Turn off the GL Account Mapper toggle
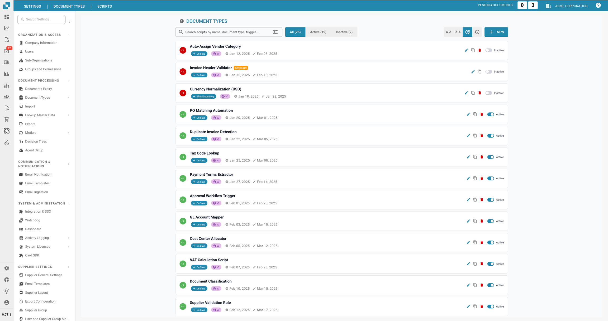The height and width of the screenshot is (321, 608). (490, 221)
